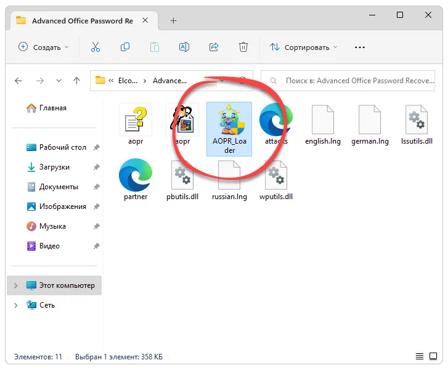
Task: Unpin Загрузки using its pin icon
Action: 97,167
